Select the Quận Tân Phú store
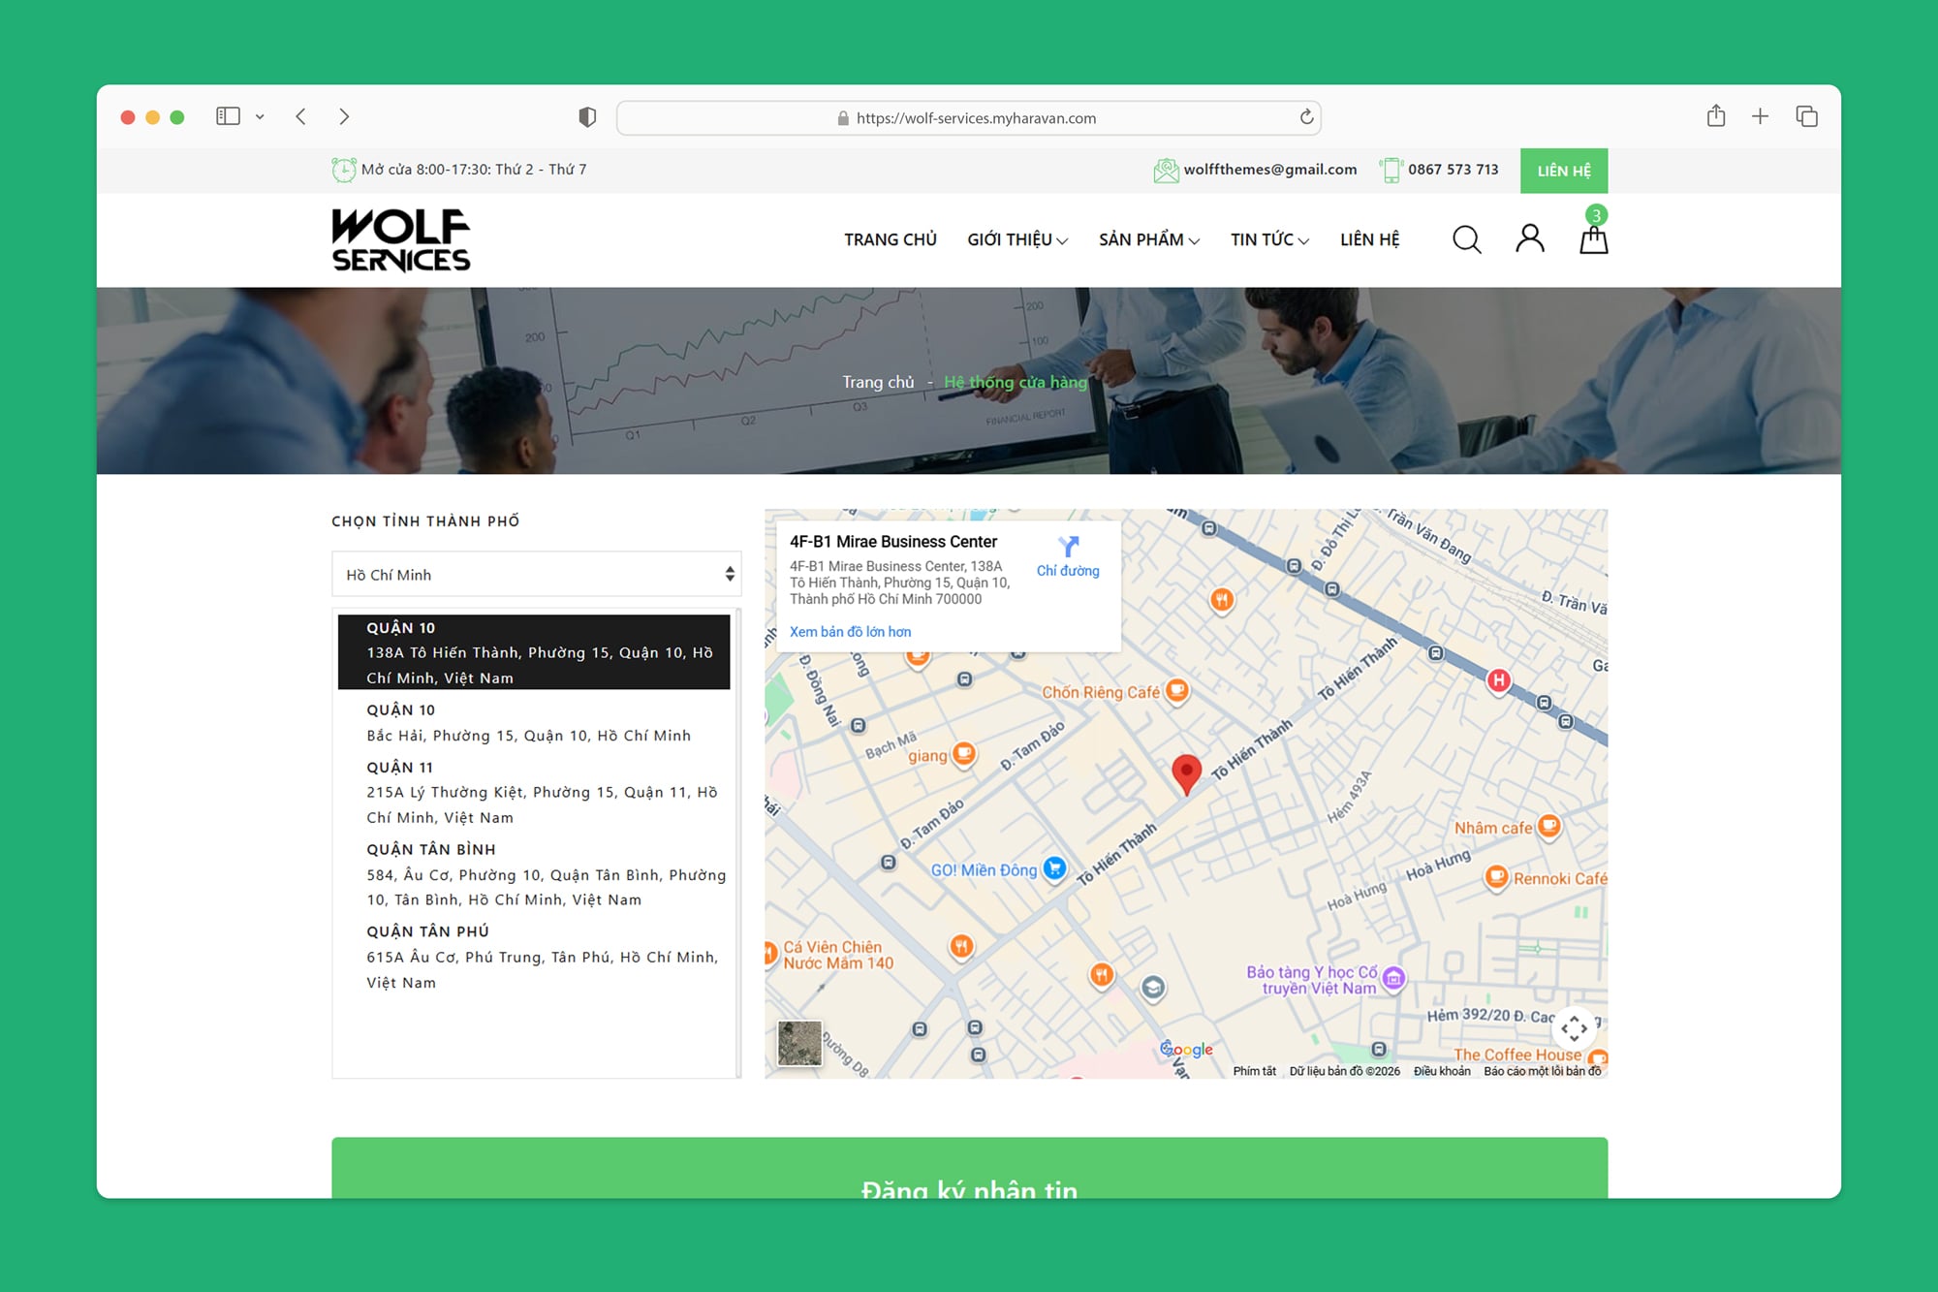The width and height of the screenshot is (1938, 1292). click(541, 957)
